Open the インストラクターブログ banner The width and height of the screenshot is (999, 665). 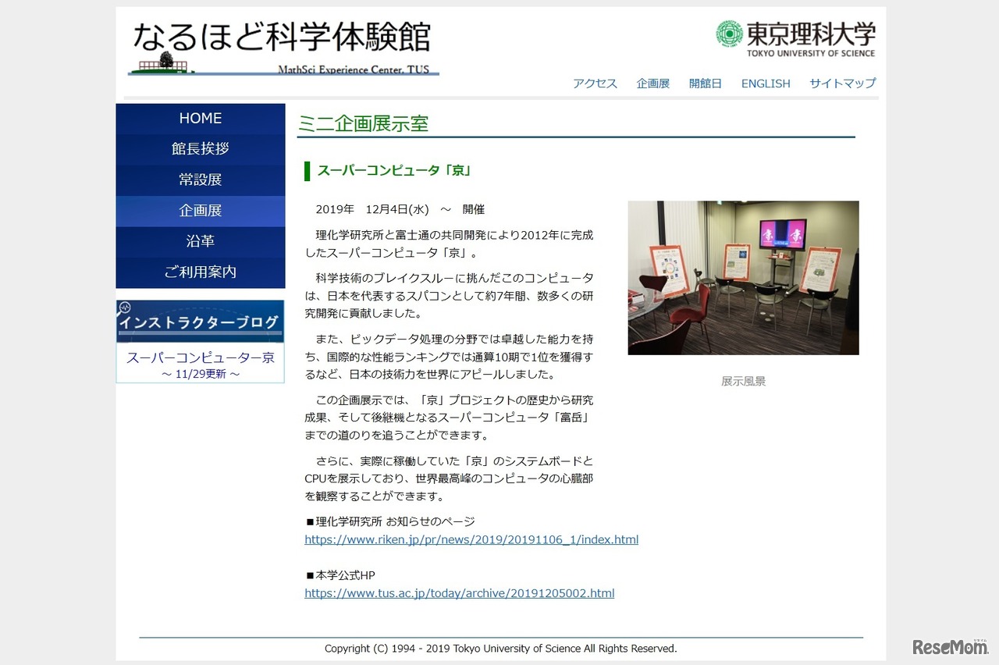click(x=201, y=322)
